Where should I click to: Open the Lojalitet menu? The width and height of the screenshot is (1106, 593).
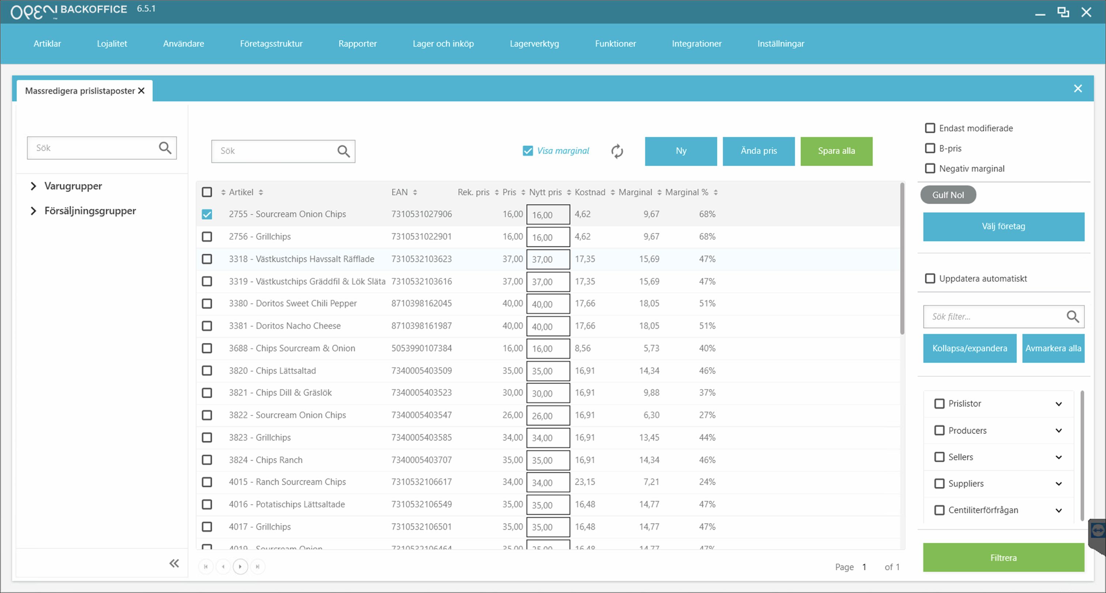[112, 44]
